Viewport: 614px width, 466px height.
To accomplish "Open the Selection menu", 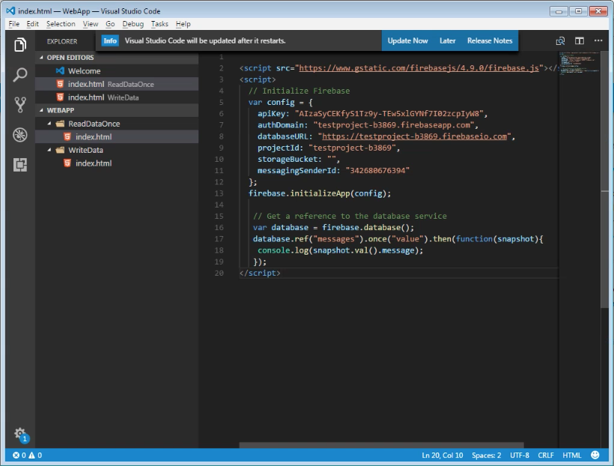I will coord(61,24).
